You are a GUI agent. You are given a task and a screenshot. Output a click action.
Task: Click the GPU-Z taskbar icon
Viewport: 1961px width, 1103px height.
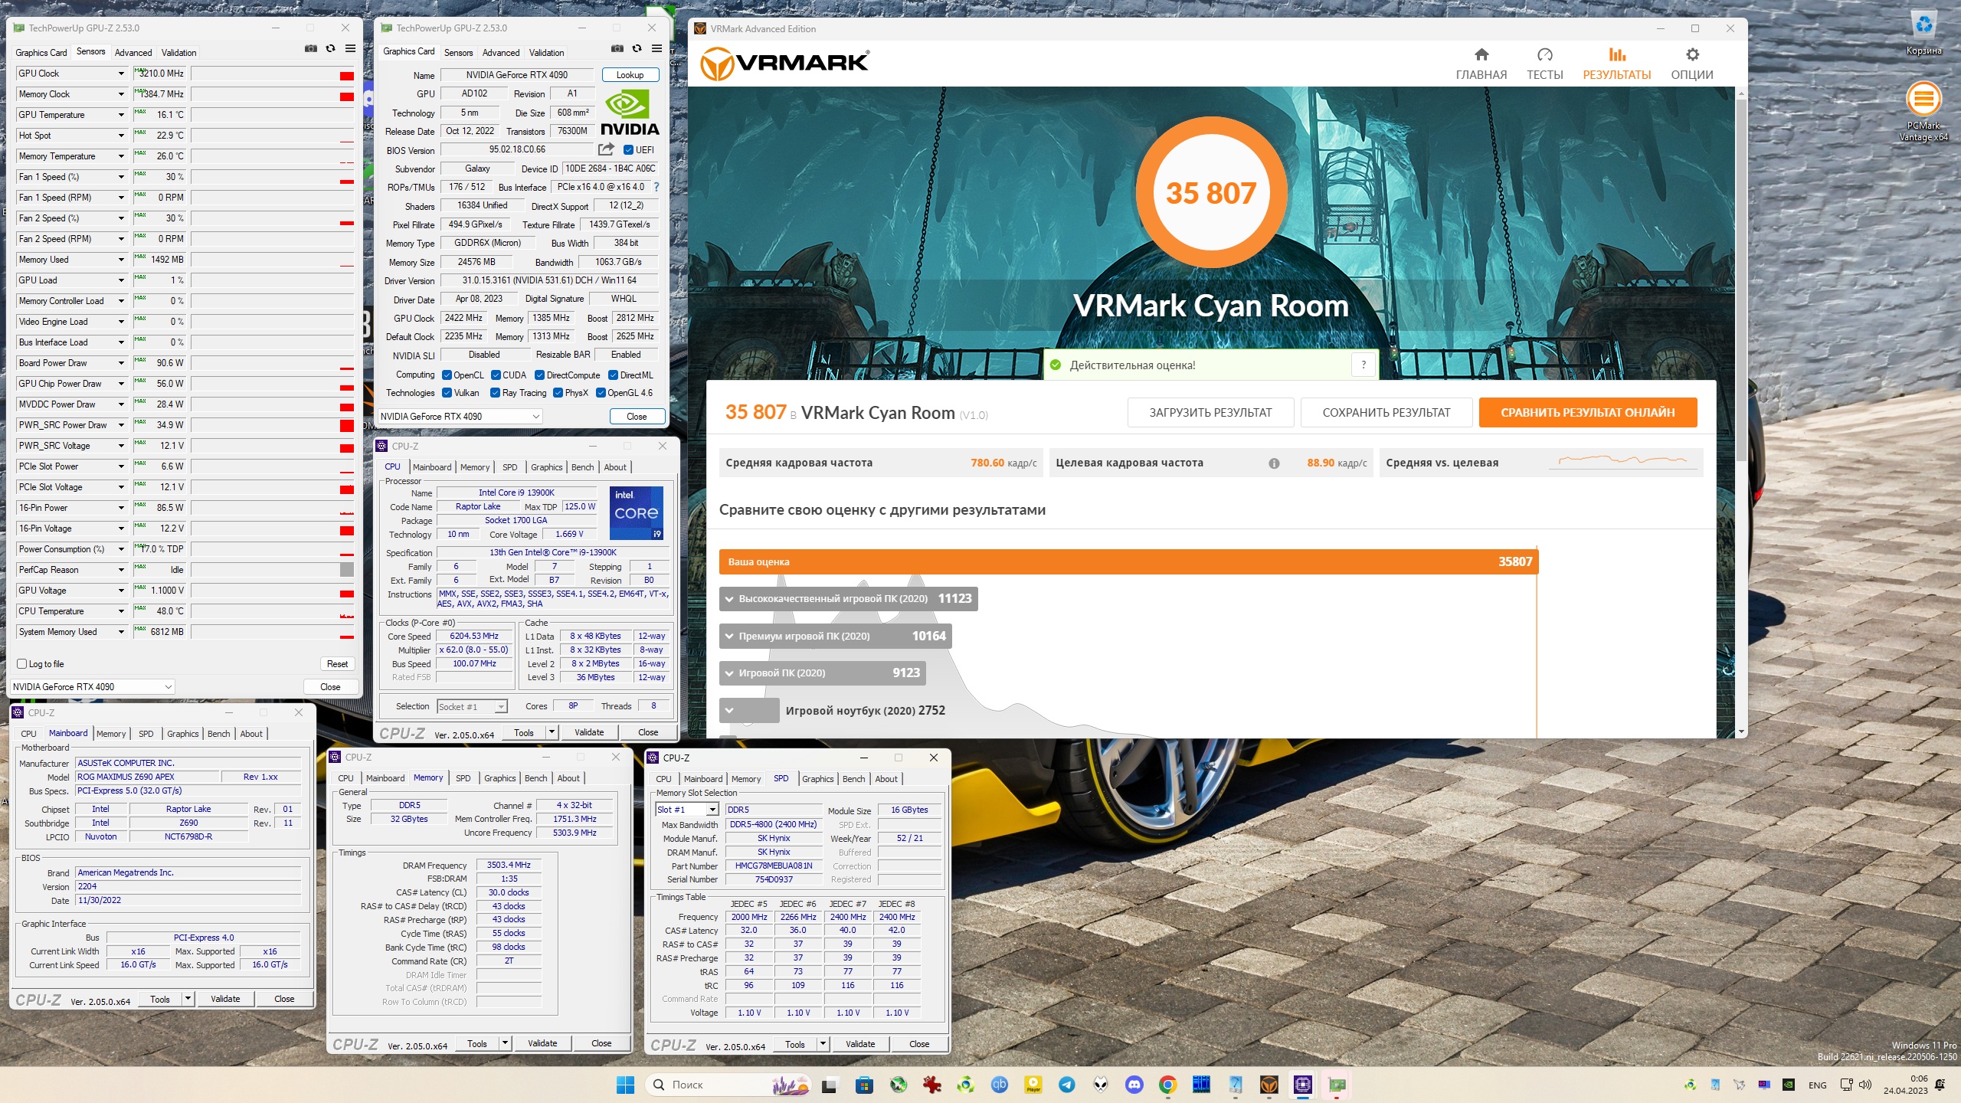(x=1337, y=1085)
